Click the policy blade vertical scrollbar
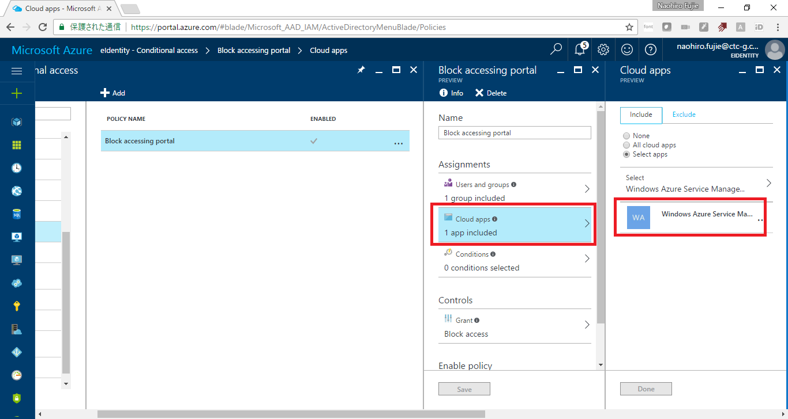The height and width of the screenshot is (419, 788). point(601,217)
